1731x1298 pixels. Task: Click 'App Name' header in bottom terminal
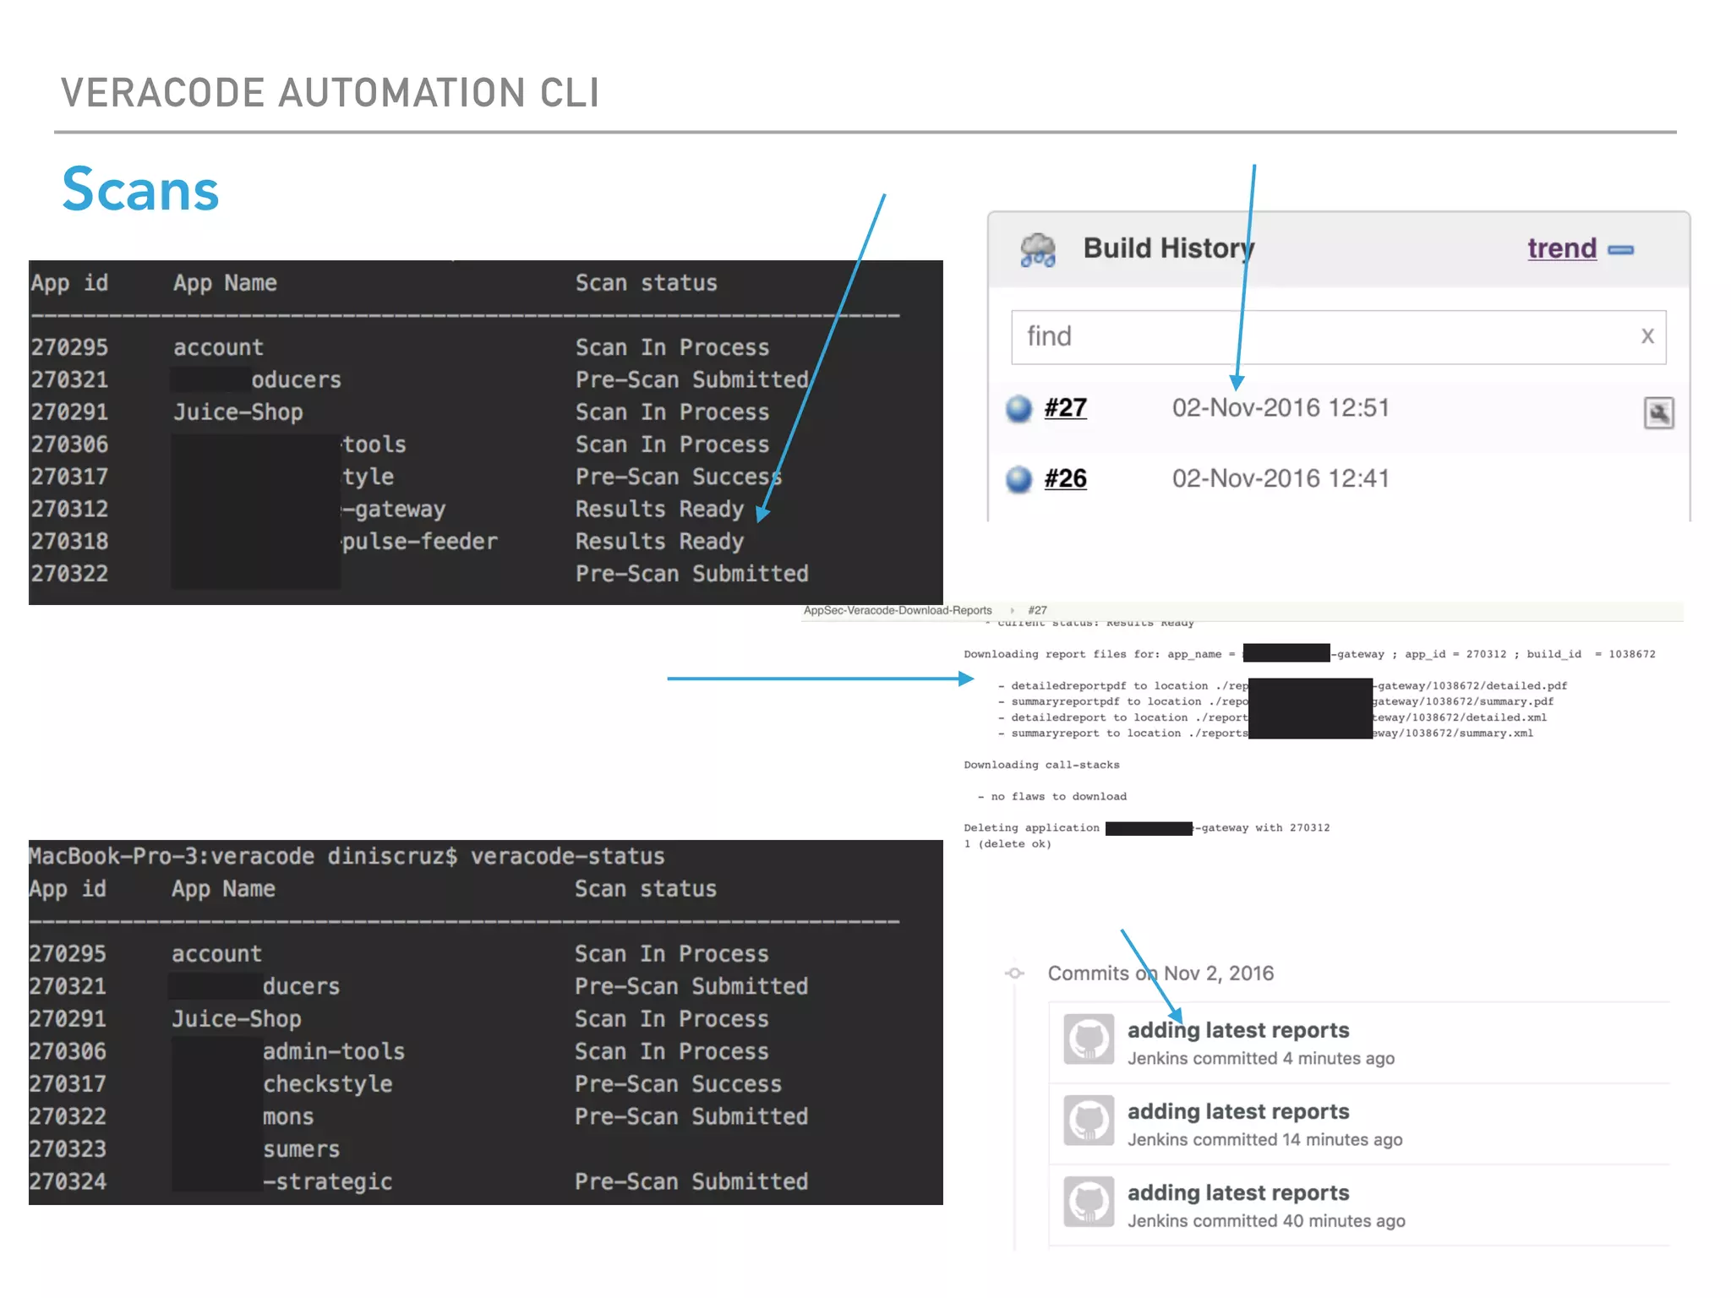coord(223,890)
